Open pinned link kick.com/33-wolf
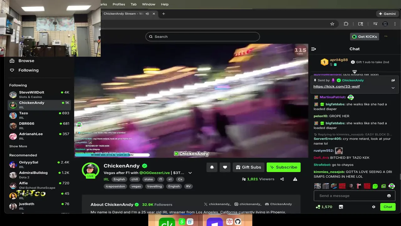 (x=336, y=87)
